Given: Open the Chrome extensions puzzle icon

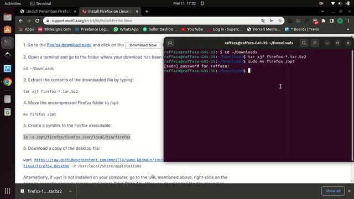Looking at the screenshot, I should pyautogui.click(x=323, y=21).
